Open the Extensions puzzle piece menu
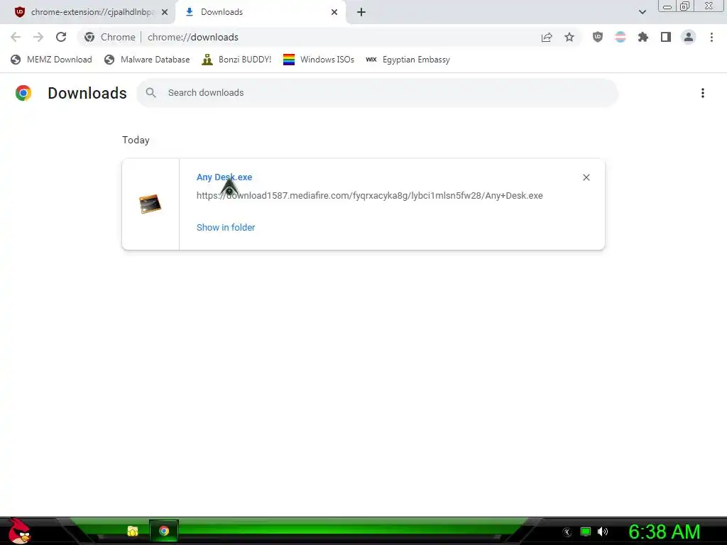 coord(643,37)
